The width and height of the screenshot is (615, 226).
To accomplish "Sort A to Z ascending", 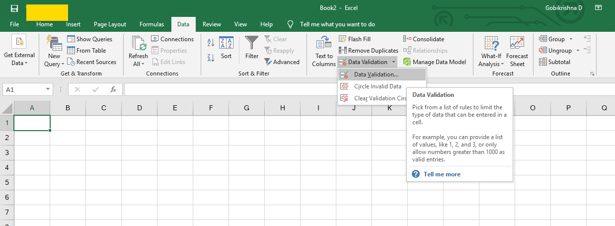I will pyautogui.click(x=210, y=43).
